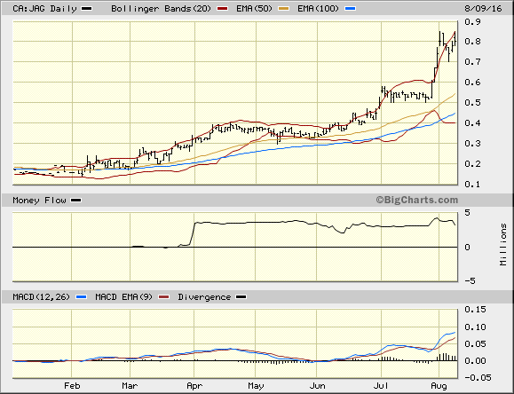This screenshot has width=514, height=394.
Task: Click the MACD EMA(9) legend label
Action: (124, 297)
